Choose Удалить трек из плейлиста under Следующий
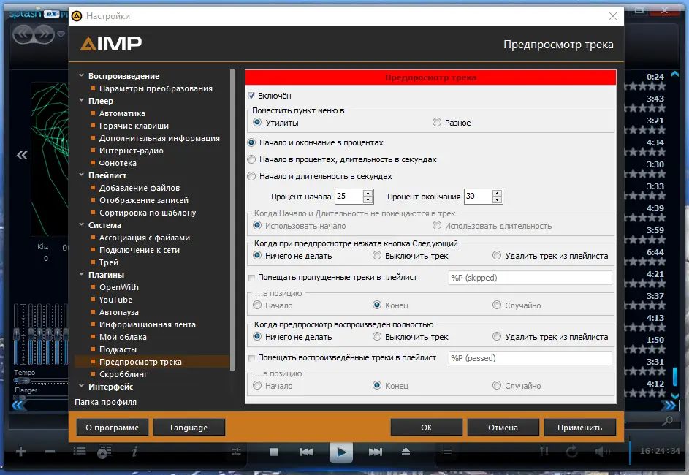Viewport: 689px width, 475px height. 497,255
